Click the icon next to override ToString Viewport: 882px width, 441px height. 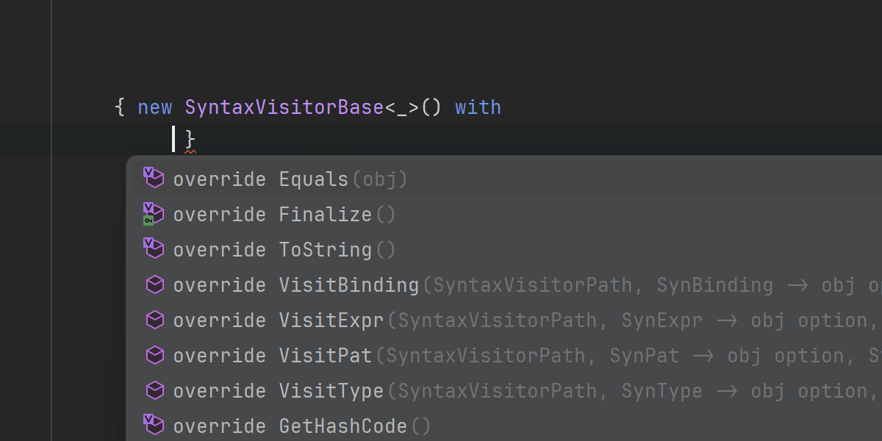click(x=154, y=249)
